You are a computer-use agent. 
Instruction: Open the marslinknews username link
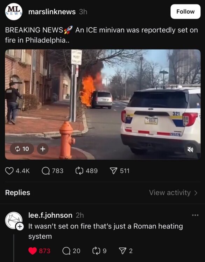52,12
